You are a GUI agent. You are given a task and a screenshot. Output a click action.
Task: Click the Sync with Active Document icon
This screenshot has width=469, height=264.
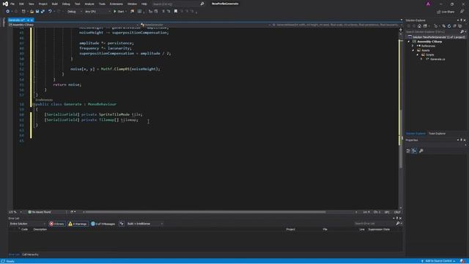point(443,26)
